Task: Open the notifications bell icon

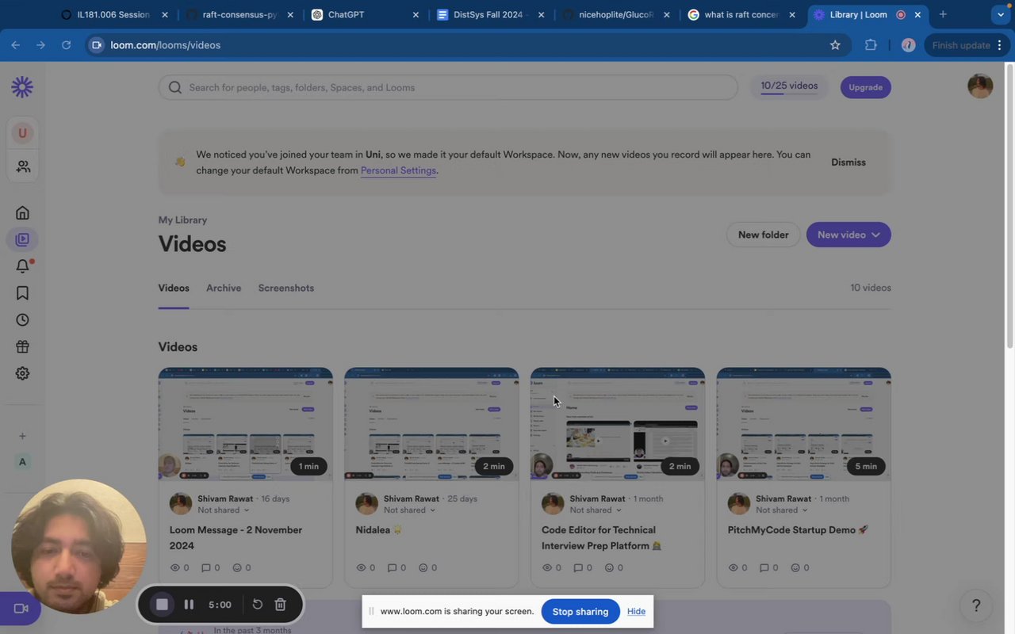Action: [x=22, y=266]
